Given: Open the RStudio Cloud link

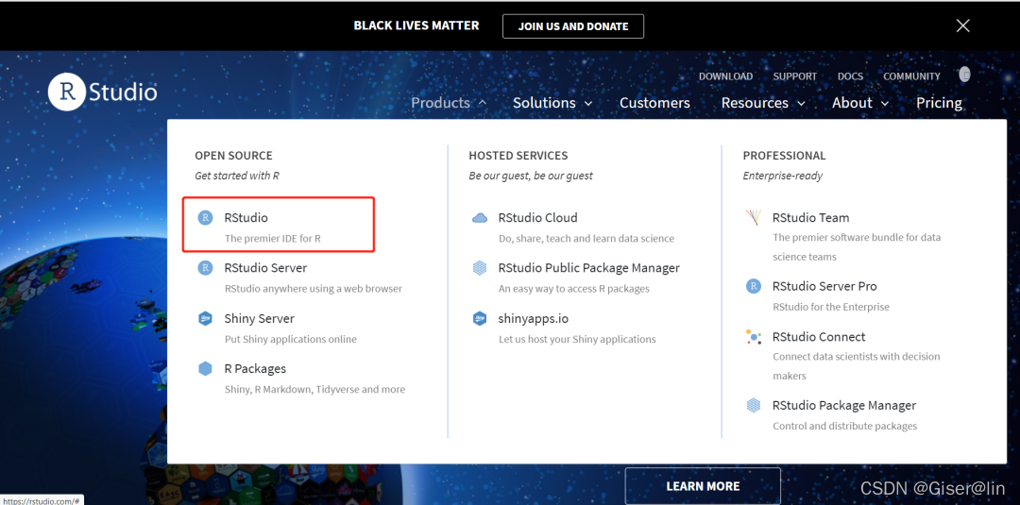Looking at the screenshot, I should pyautogui.click(x=538, y=218).
